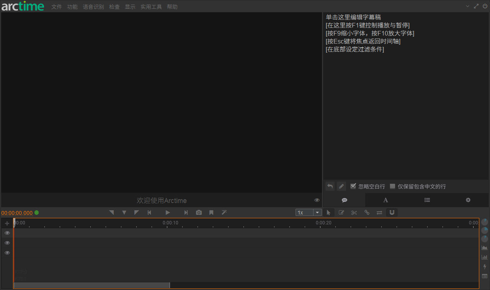This screenshot has height=290, width=490.
Task: Select the arrow selection tool
Action: pyautogui.click(x=329, y=213)
